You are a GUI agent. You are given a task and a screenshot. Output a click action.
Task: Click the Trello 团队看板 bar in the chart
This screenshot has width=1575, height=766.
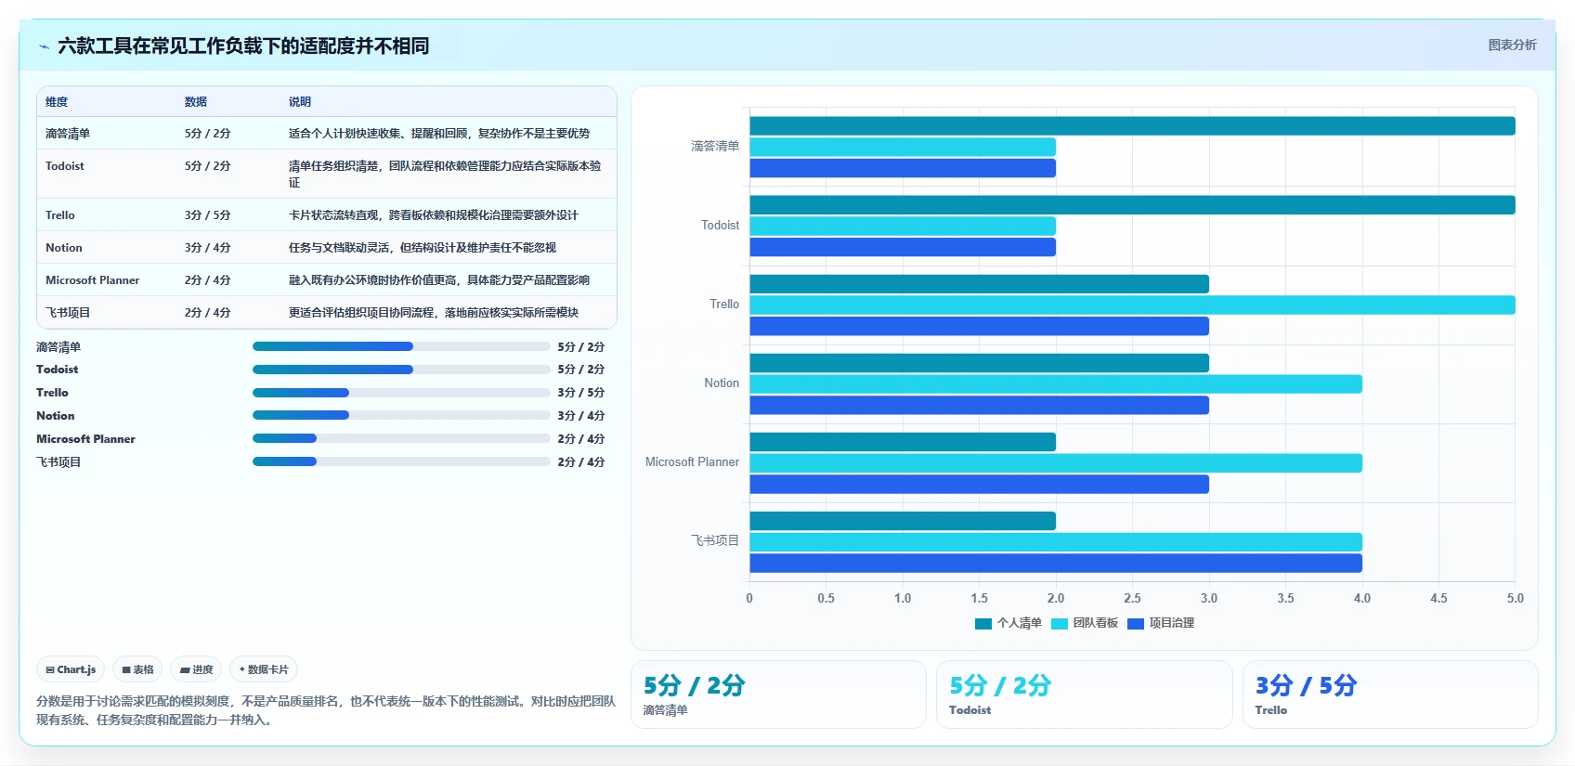1132,305
